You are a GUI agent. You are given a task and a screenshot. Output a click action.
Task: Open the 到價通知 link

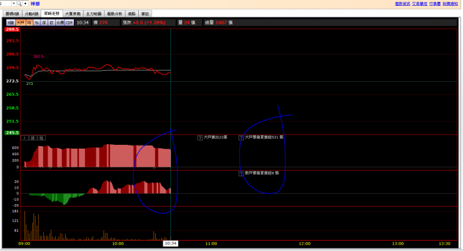(x=450, y=4)
